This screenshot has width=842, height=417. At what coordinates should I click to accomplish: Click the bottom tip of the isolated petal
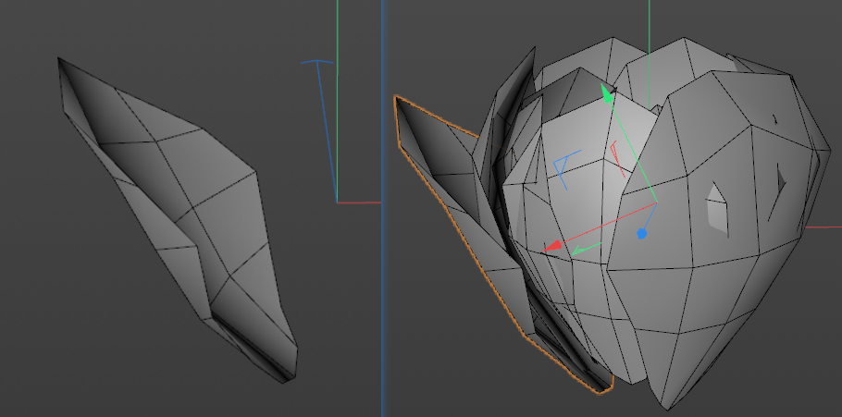point(292,376)
